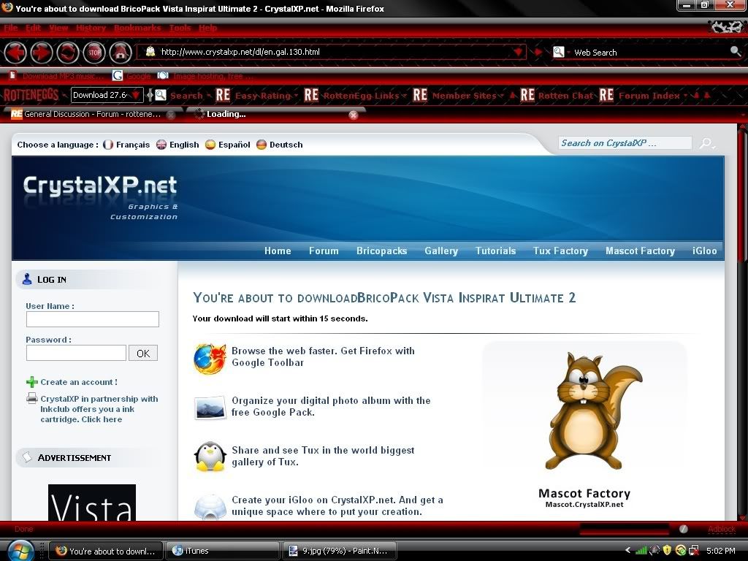Open the History menu
This screenshot has height=561, width=748.
pyautogui.click(x=91, y=28)
